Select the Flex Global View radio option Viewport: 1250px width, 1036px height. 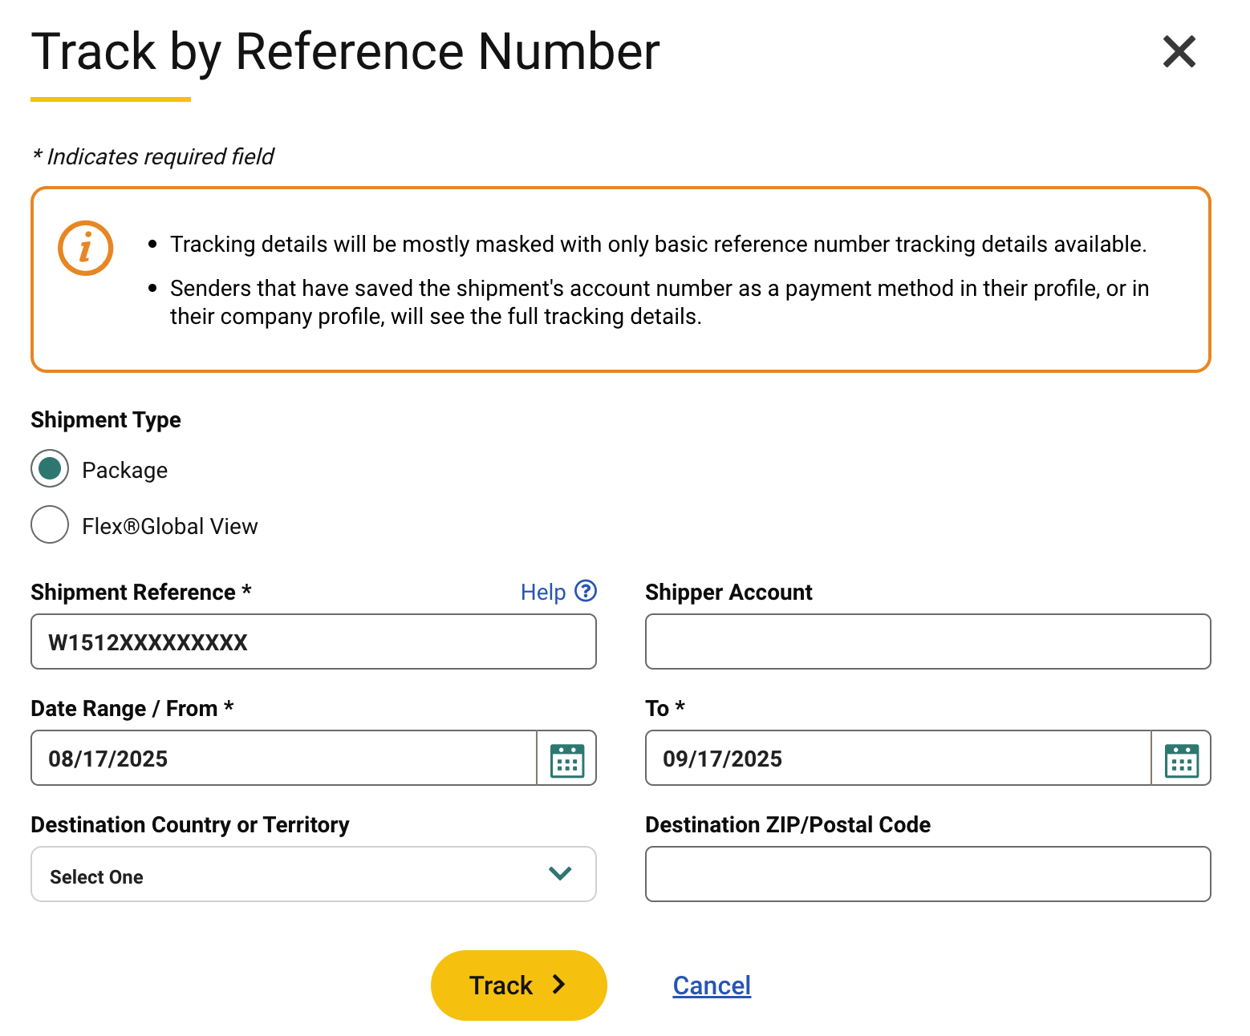coord(50,525)
